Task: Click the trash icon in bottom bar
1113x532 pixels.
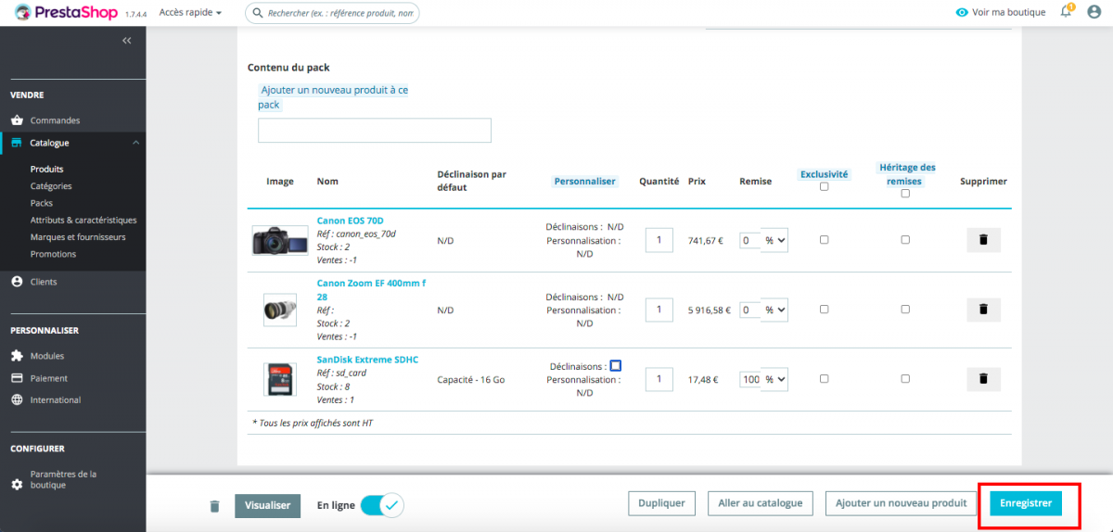Action: [215, 506]
